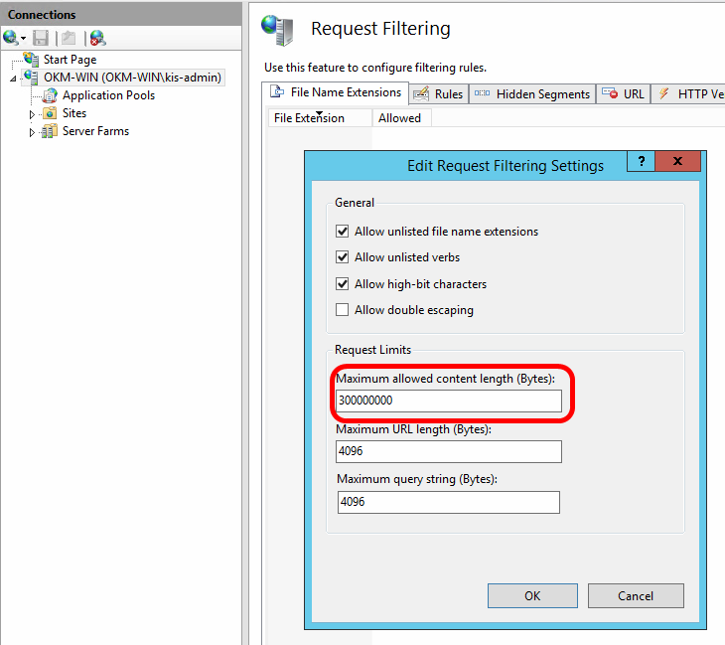The image size is (725, 645).
Task: Click the Maximum allowed content length field
Action: point(449,401)
